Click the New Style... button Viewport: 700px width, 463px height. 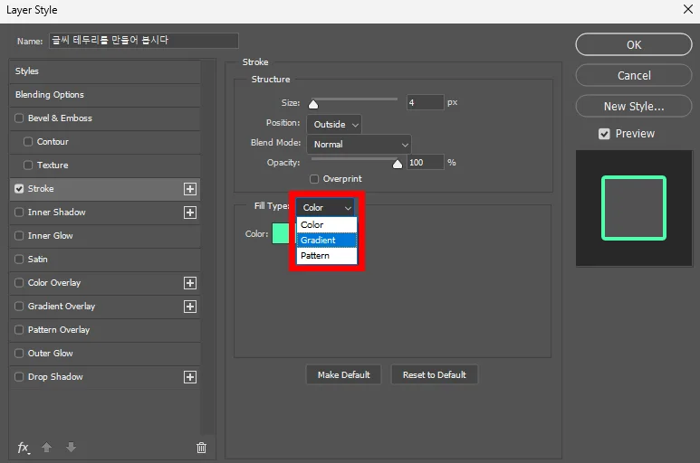point(634,106)
